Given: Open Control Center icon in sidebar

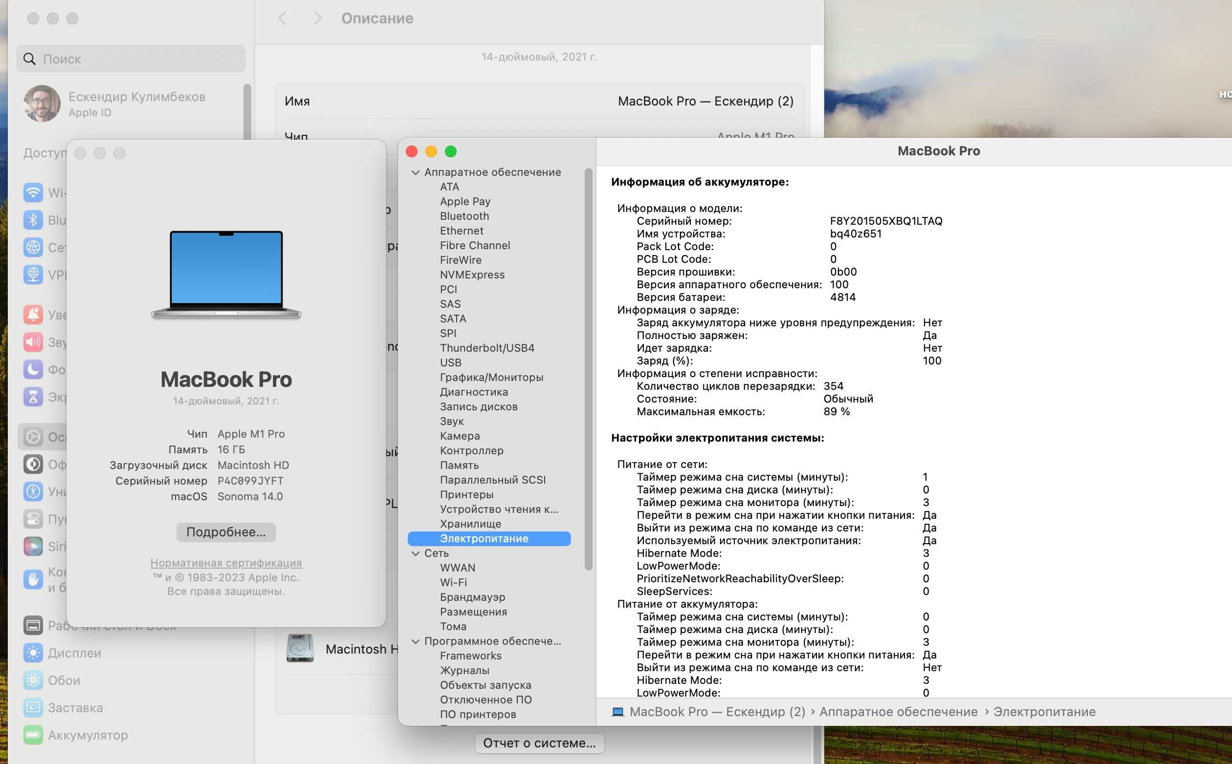Looking at the screenshot, I should [33, 518].
